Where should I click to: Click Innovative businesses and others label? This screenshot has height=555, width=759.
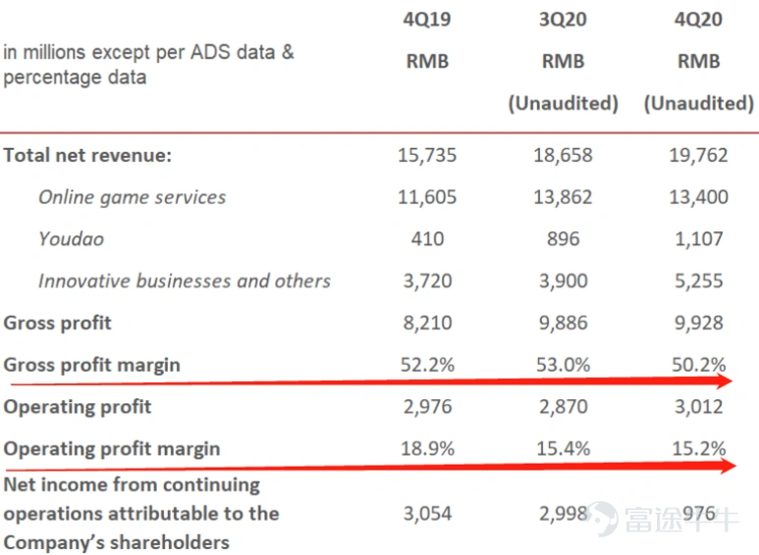point(185,280)
